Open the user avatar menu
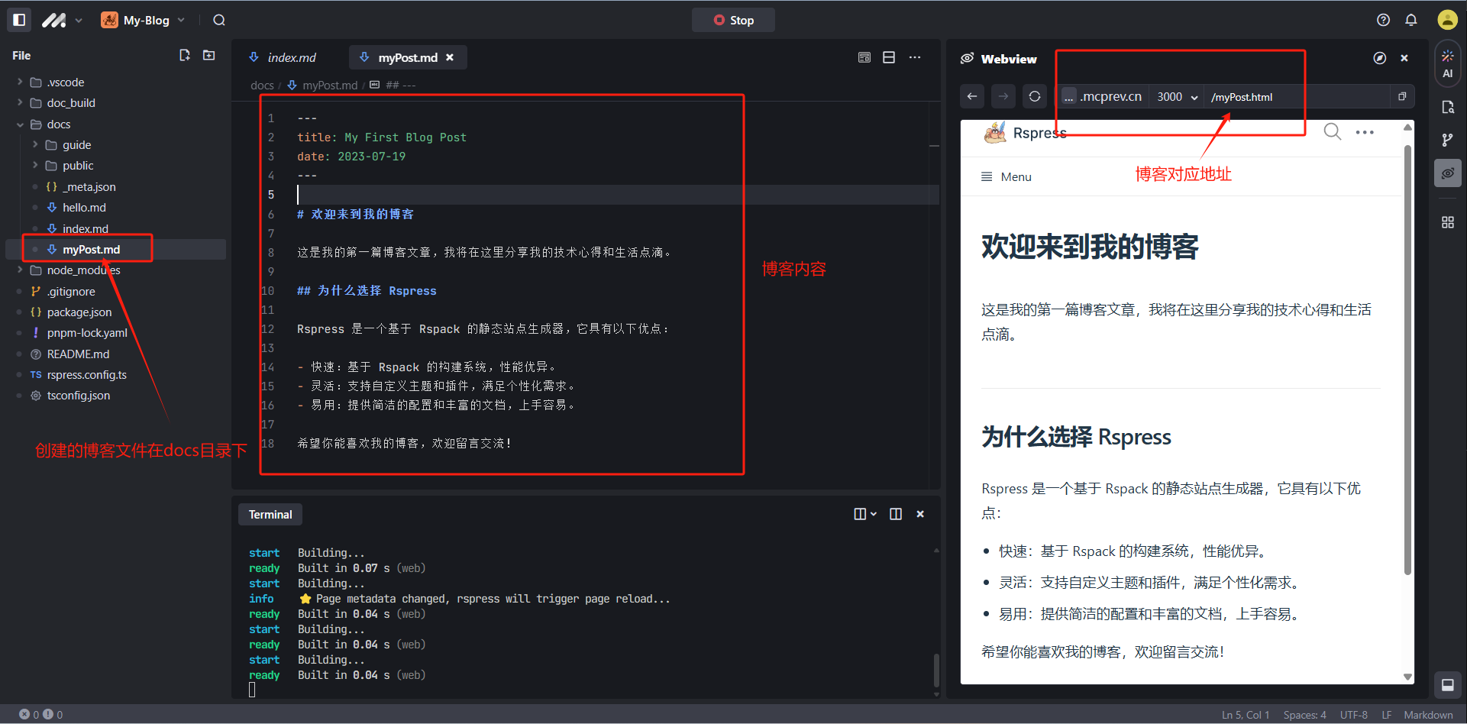This screenshot has width=1467, height=724. tap(1447, 20)
